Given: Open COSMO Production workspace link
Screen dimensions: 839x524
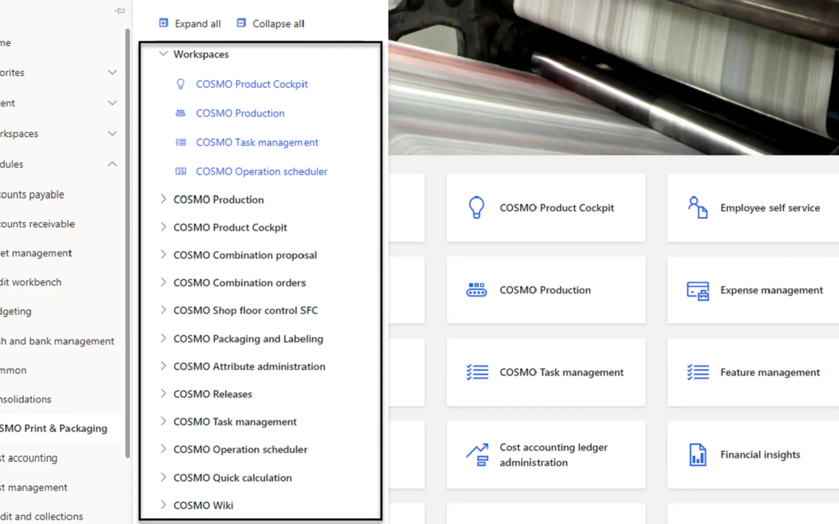Looking at the screenshot, I should (240, 113).
